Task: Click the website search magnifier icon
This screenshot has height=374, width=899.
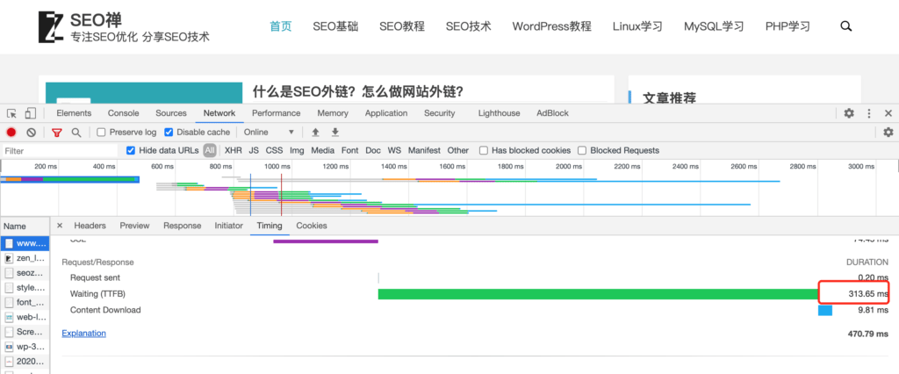Action: coord(845,26)
